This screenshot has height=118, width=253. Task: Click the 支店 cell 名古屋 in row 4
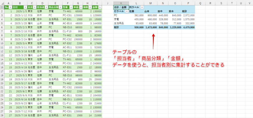[x=32, y=19]
